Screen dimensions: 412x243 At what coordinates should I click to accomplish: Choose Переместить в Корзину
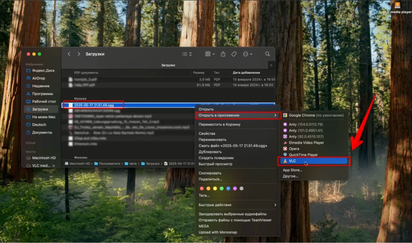(219, 124)
